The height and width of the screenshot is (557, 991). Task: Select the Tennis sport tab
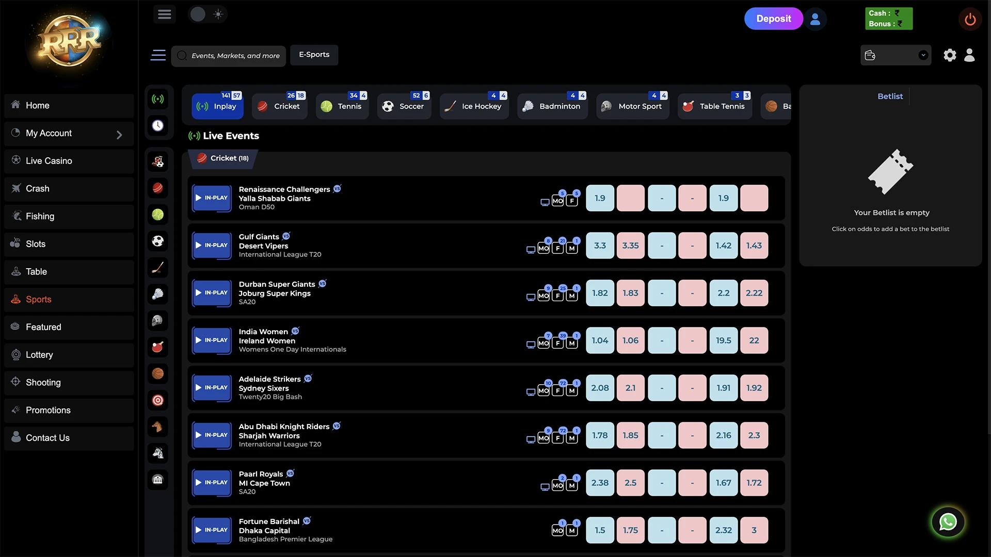[x=342, y=106]
